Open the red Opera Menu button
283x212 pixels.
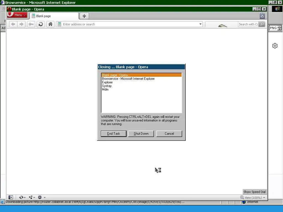[x=17, y=15]
